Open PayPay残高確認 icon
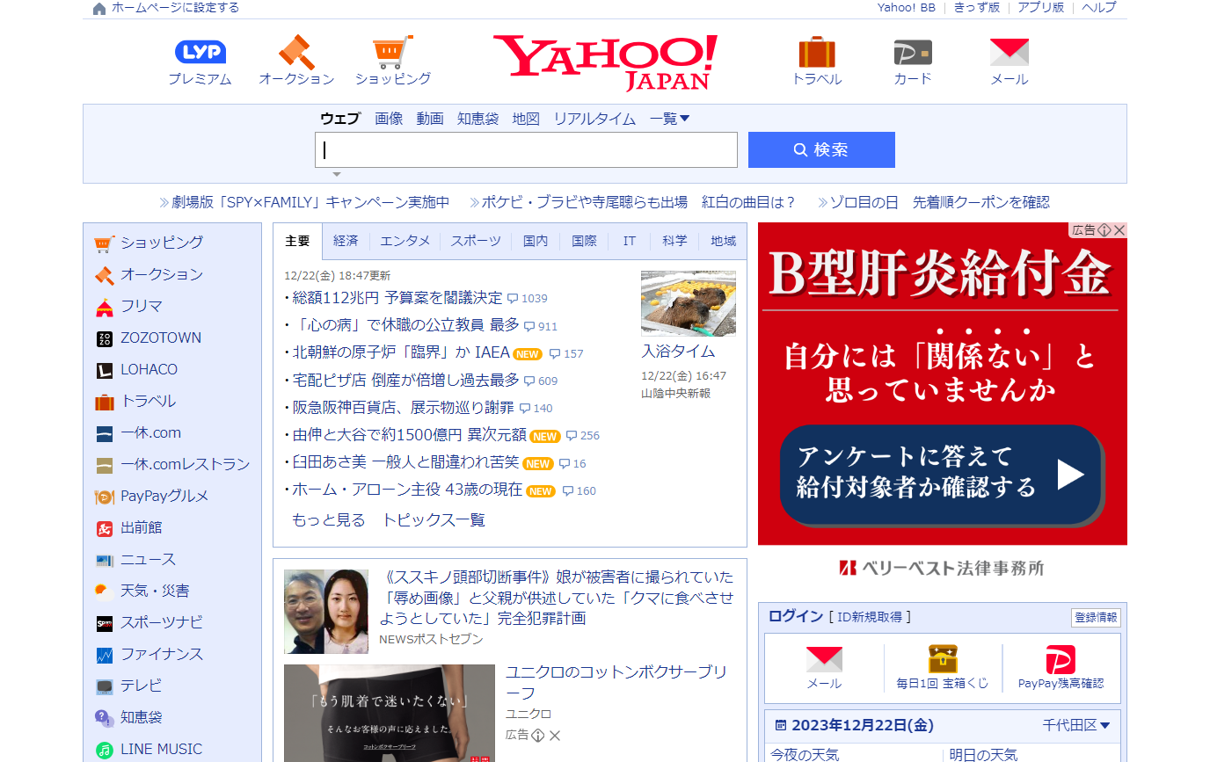1210x762 pixels. tap(1061, 659)
